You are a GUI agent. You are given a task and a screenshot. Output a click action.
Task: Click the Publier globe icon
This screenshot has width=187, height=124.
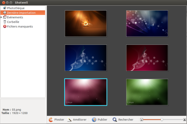pyautogui.click(x=94, y=120)
